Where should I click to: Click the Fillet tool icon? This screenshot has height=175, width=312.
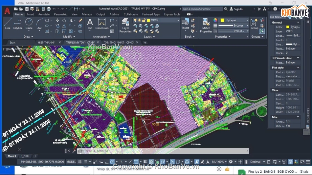(x=71, y=26)
